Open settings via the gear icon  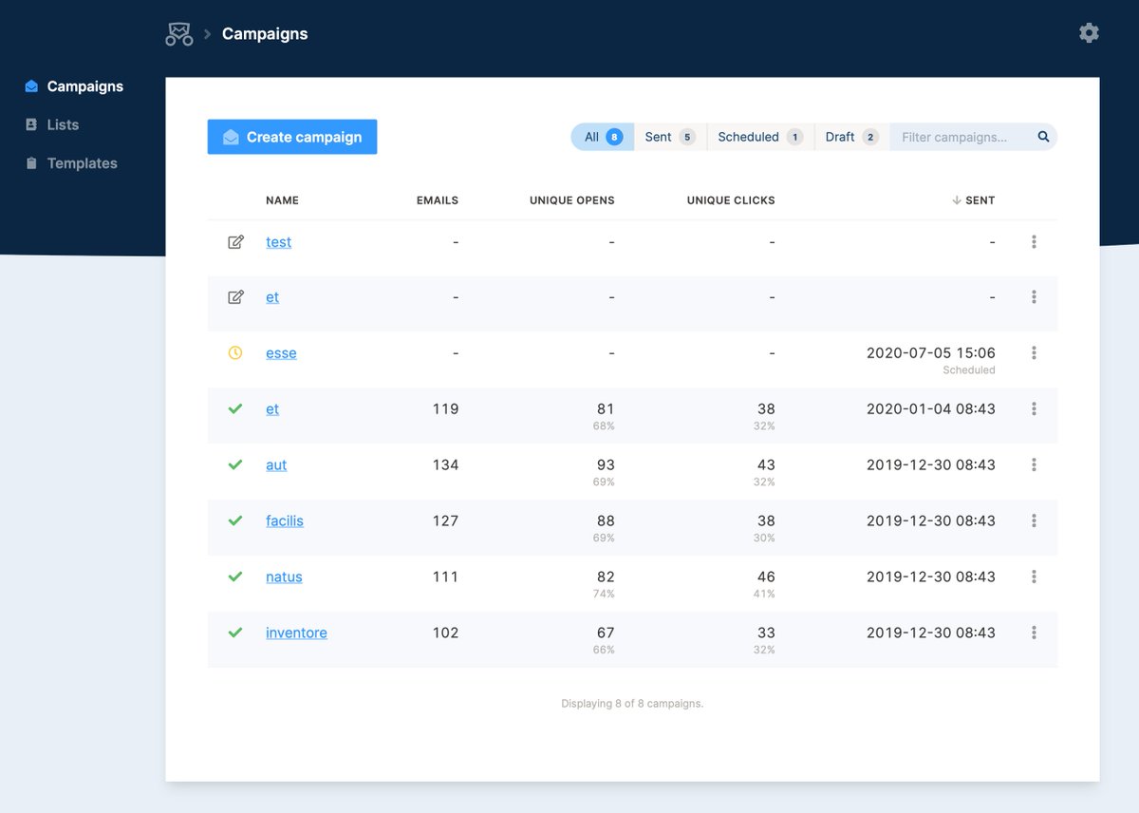click(1089, 33)
